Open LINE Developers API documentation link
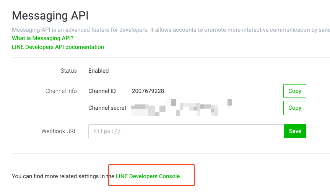Viewport: 330px width, 192px height. pyautogui.click(x=58, y=47)
